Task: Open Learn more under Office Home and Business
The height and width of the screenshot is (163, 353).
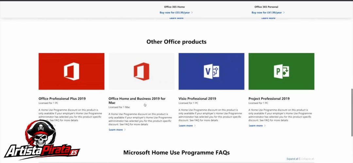Action: tap(116, 130)
